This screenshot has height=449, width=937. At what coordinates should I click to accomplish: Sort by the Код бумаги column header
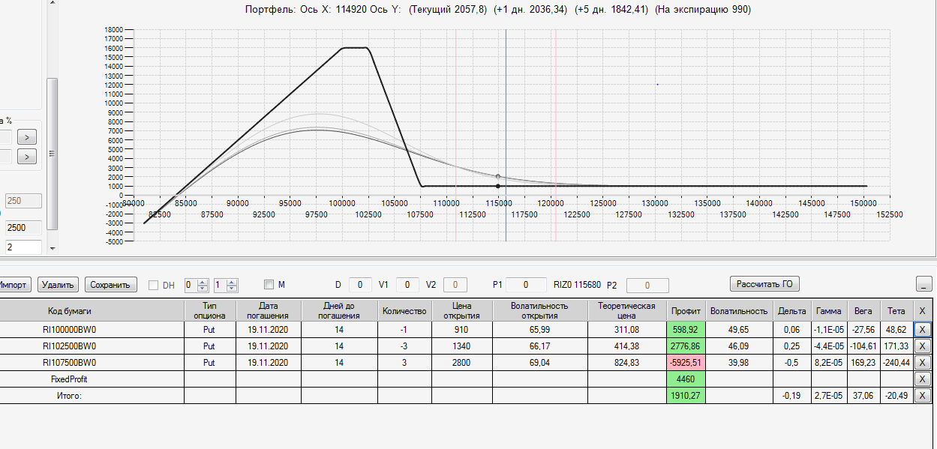pyautogui.click(x=92, y=310)
